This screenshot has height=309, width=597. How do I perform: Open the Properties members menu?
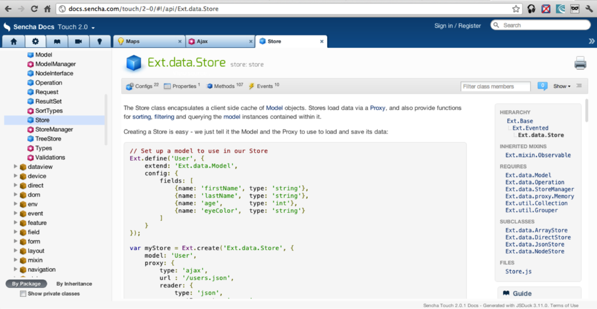pyautogui.click(x=182, y=86)
